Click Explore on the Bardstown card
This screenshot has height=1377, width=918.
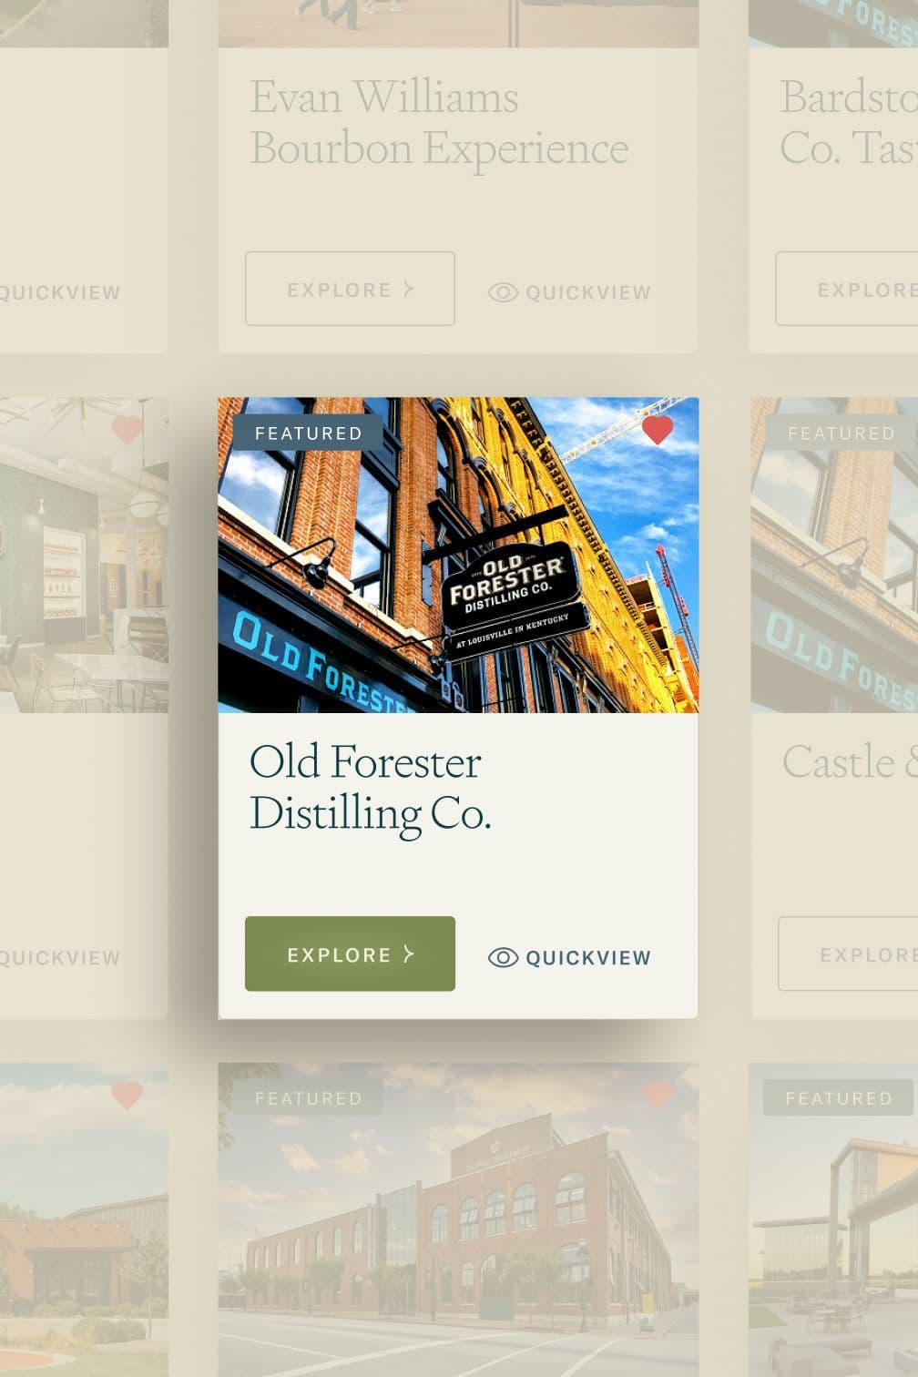[847, 289]
